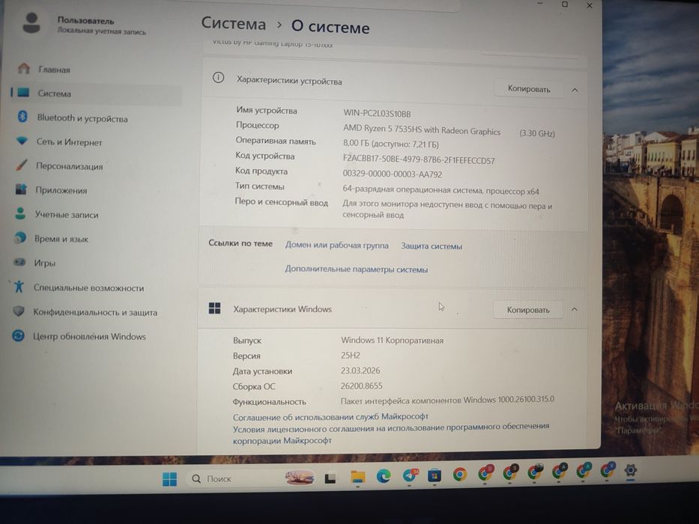
Task: Click the Функциональность value text
Action: click(x=447, y=400)
